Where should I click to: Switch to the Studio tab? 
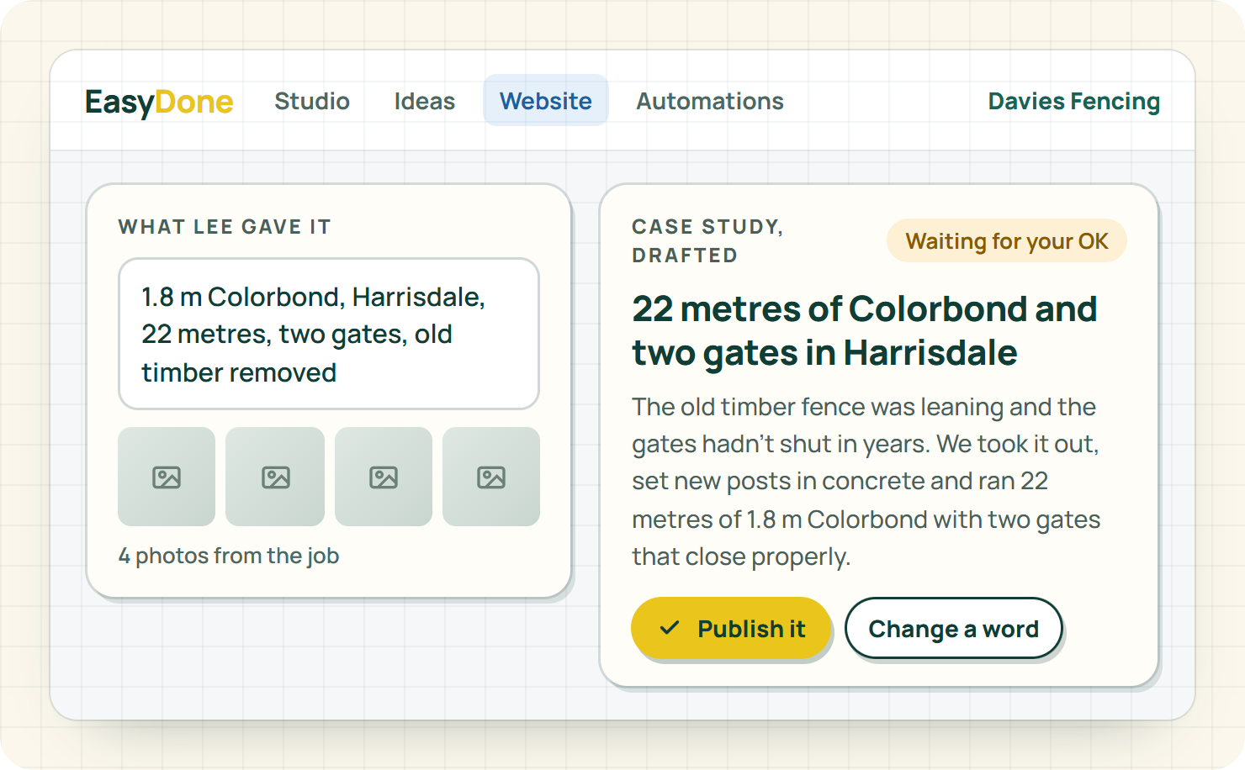click(x=312, y=101)
